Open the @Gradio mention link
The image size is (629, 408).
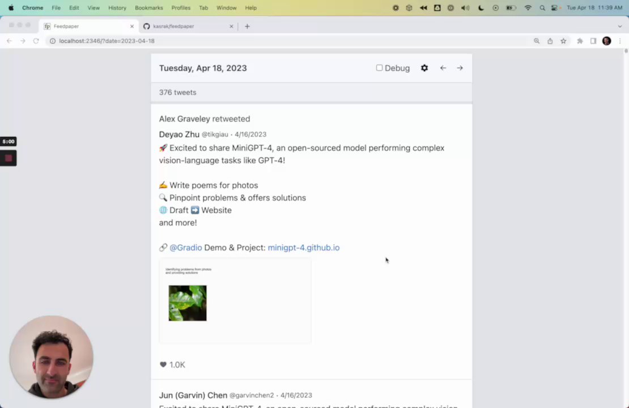click(185, 248)
